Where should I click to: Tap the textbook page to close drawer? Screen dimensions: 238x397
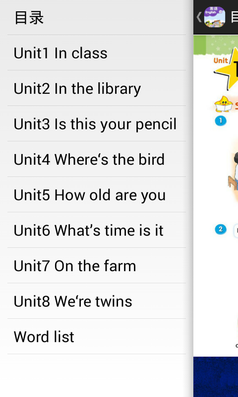pyautogui.click(x=216, y=196)
